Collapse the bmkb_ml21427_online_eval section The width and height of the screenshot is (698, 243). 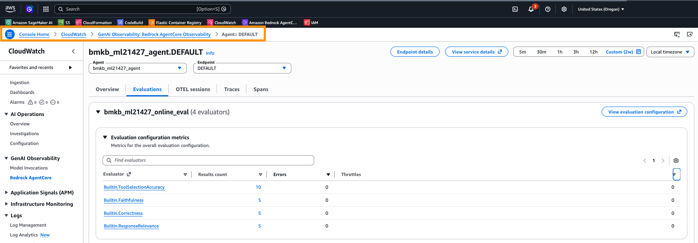point(98,112)
